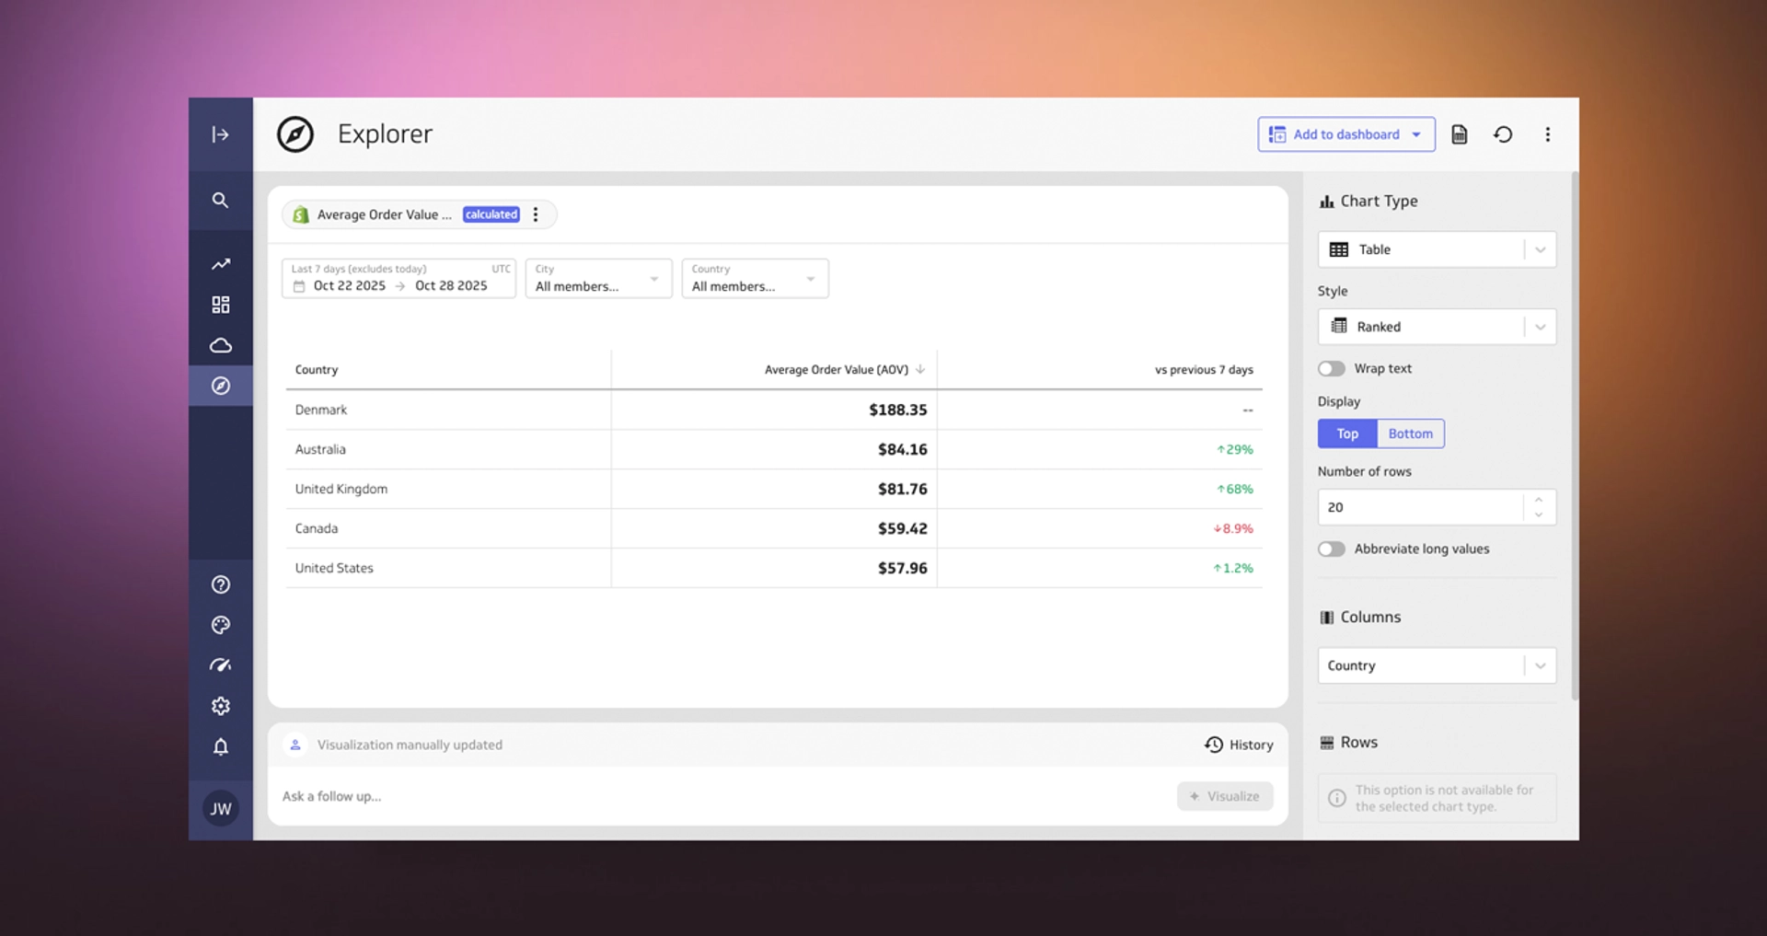The height and width of the screenshot is (936, 1767).
Task: Open the City filter dropdown
Action: (598, 278)
